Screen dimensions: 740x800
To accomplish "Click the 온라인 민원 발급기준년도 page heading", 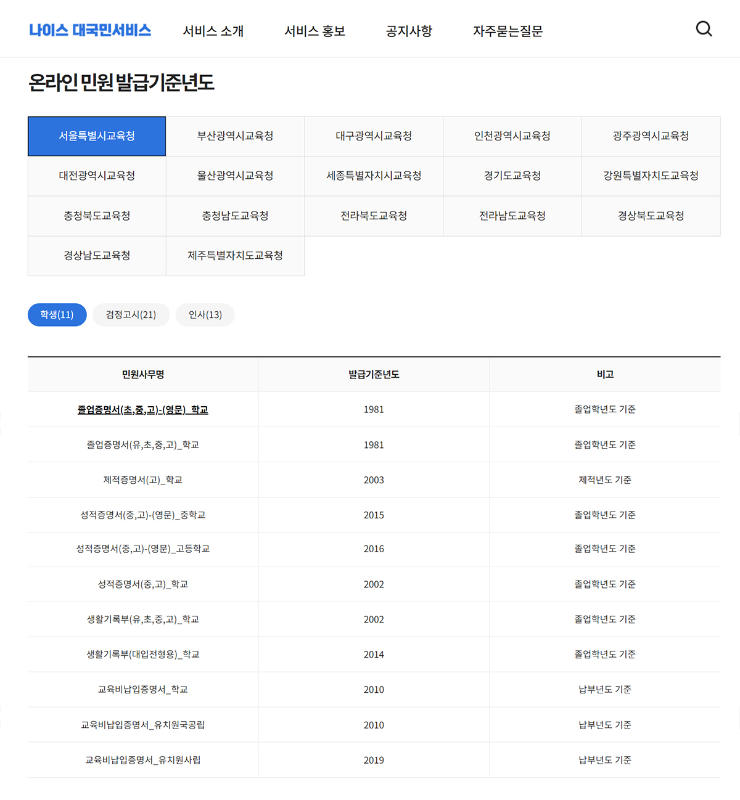I will [x=121, y=83].
